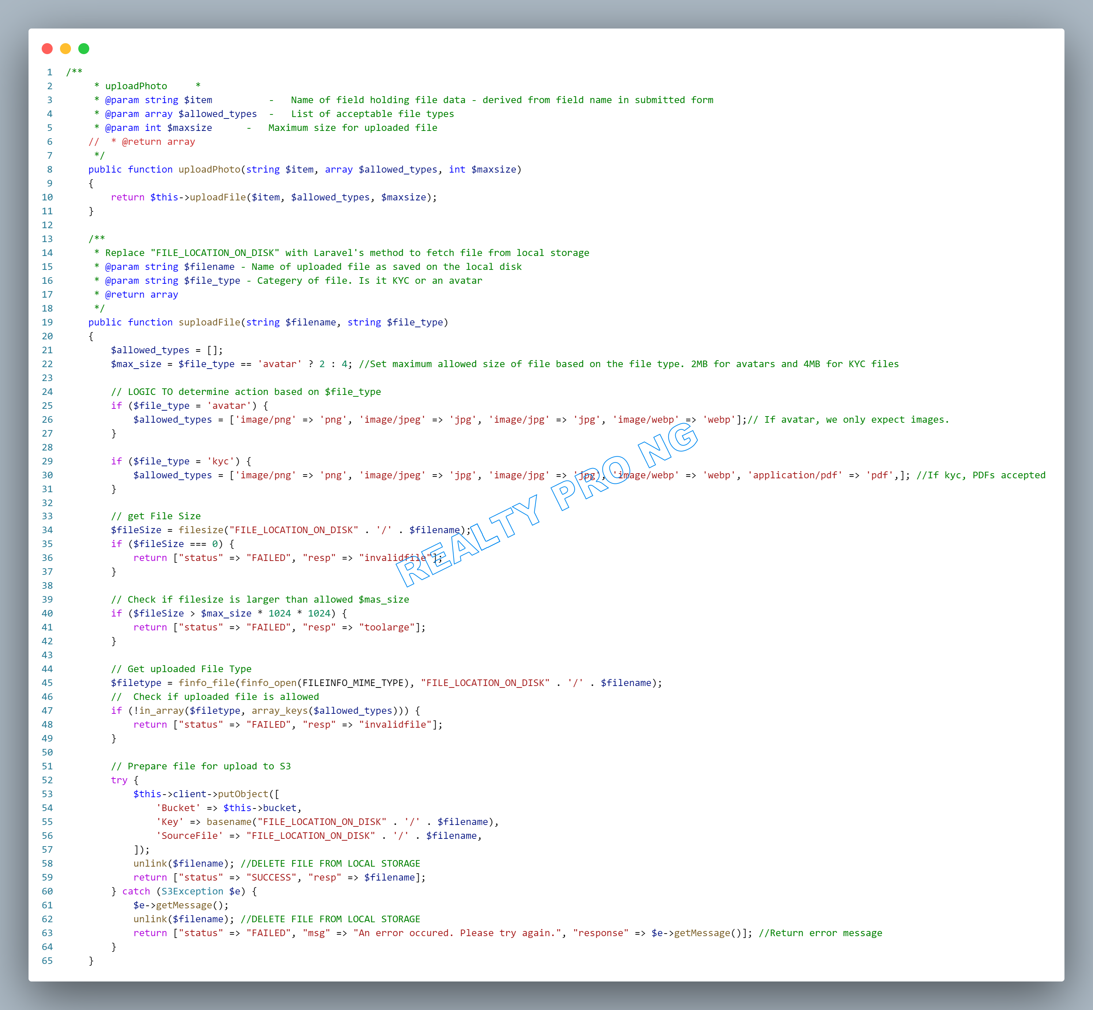Click line number 50 in the gutter

48,753
